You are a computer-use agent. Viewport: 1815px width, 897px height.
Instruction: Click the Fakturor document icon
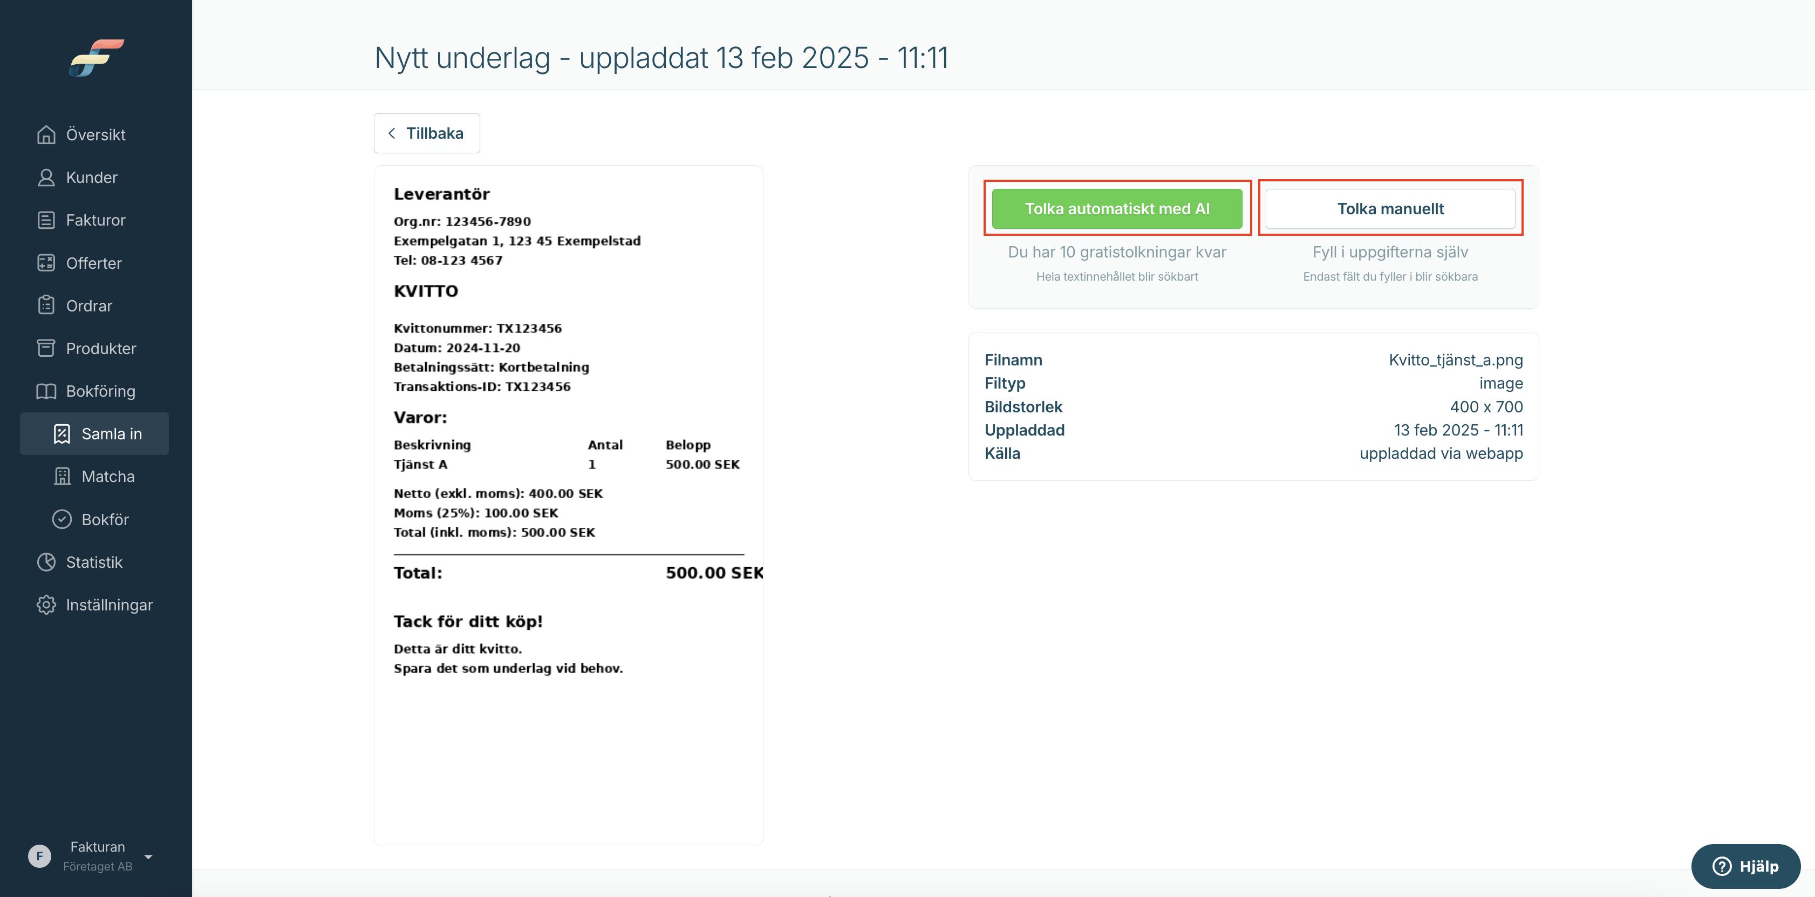[46, 220]
